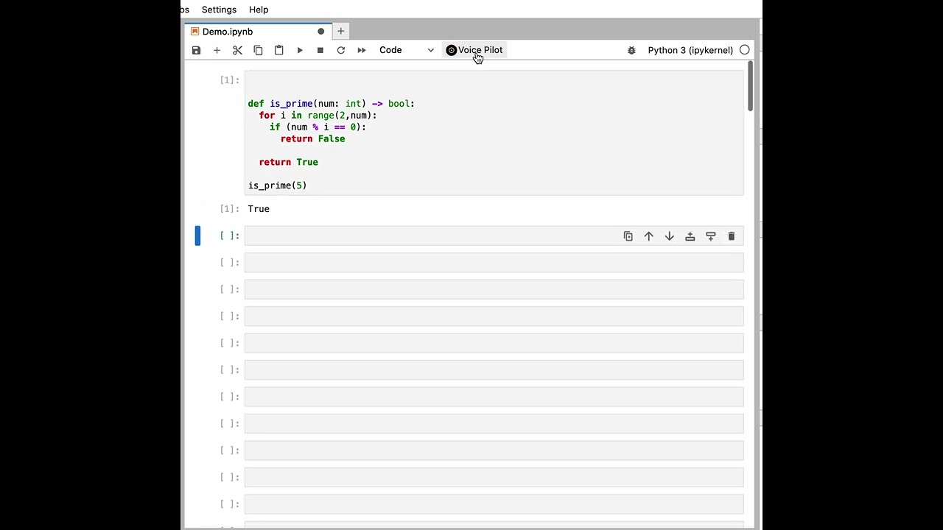Insert a cell above the active cell

click(690, 236)
